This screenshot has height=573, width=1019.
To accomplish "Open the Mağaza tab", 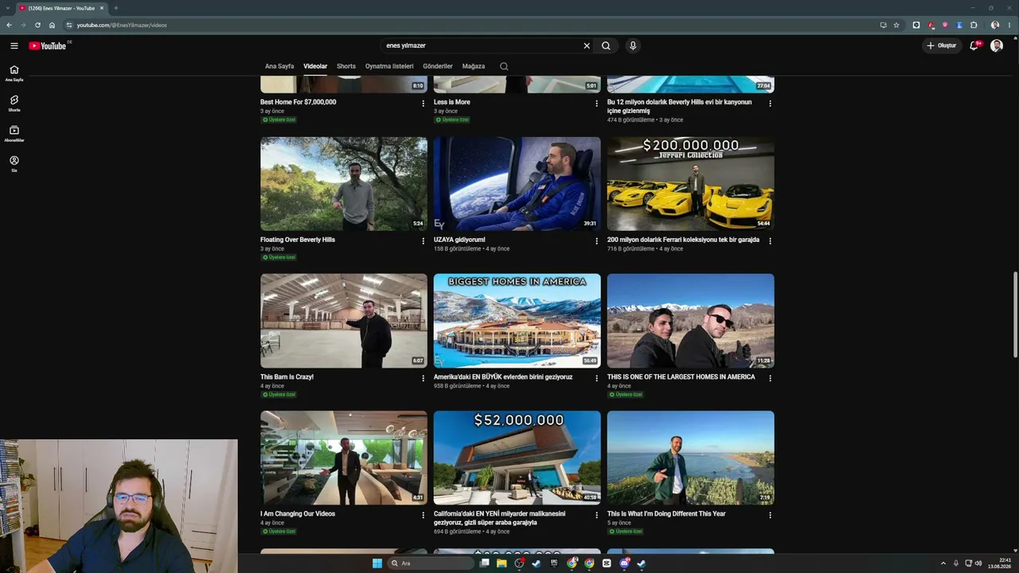I will coord(474,66).
